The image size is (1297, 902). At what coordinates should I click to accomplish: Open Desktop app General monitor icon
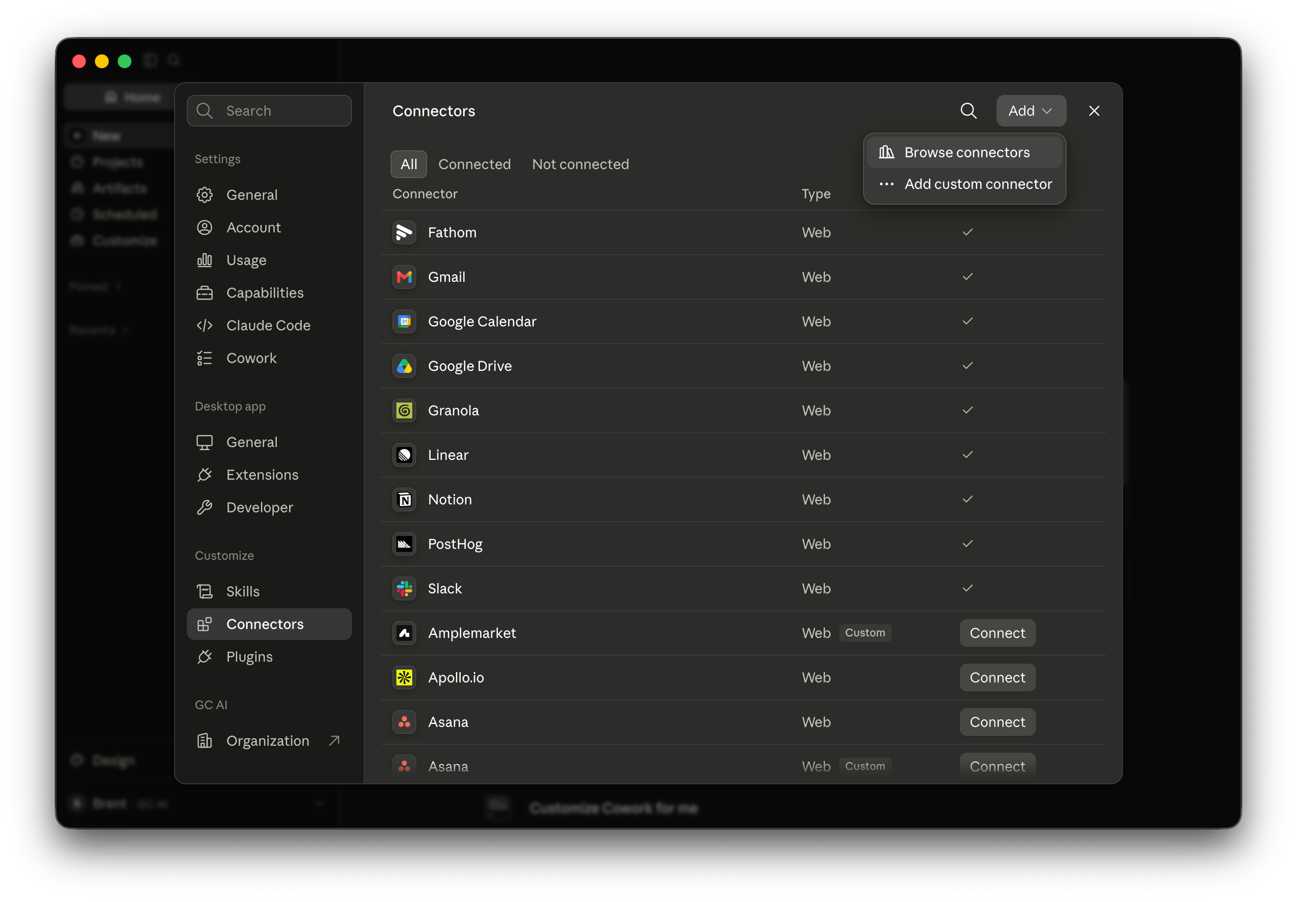pos(205,443)
